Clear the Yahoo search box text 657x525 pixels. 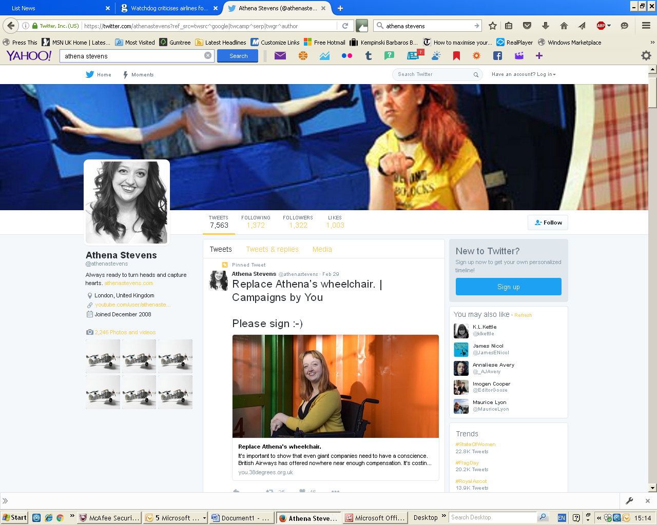[x=208, y=56]
